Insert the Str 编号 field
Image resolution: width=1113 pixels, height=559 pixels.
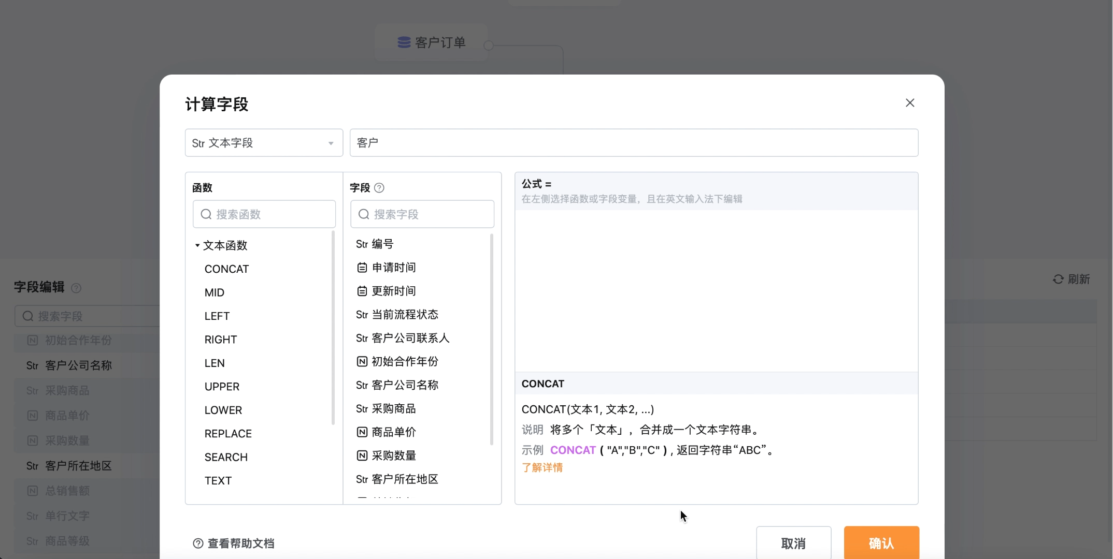coord(375,244)
